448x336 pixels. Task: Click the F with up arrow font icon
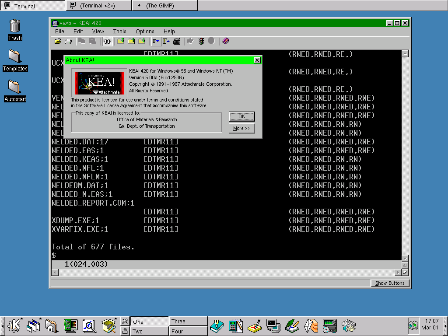click(x=166, y=42)
